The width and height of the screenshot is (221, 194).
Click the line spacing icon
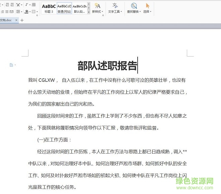[18, 12]
